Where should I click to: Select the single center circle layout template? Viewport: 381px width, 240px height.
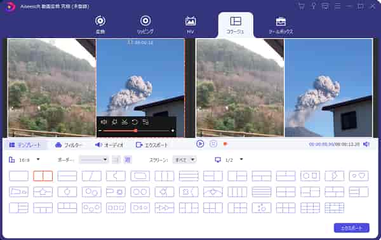67,192
